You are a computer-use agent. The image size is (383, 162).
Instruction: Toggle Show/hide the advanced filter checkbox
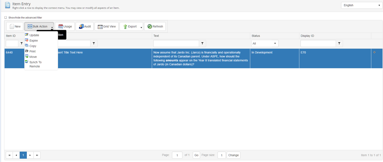[5, 17]
